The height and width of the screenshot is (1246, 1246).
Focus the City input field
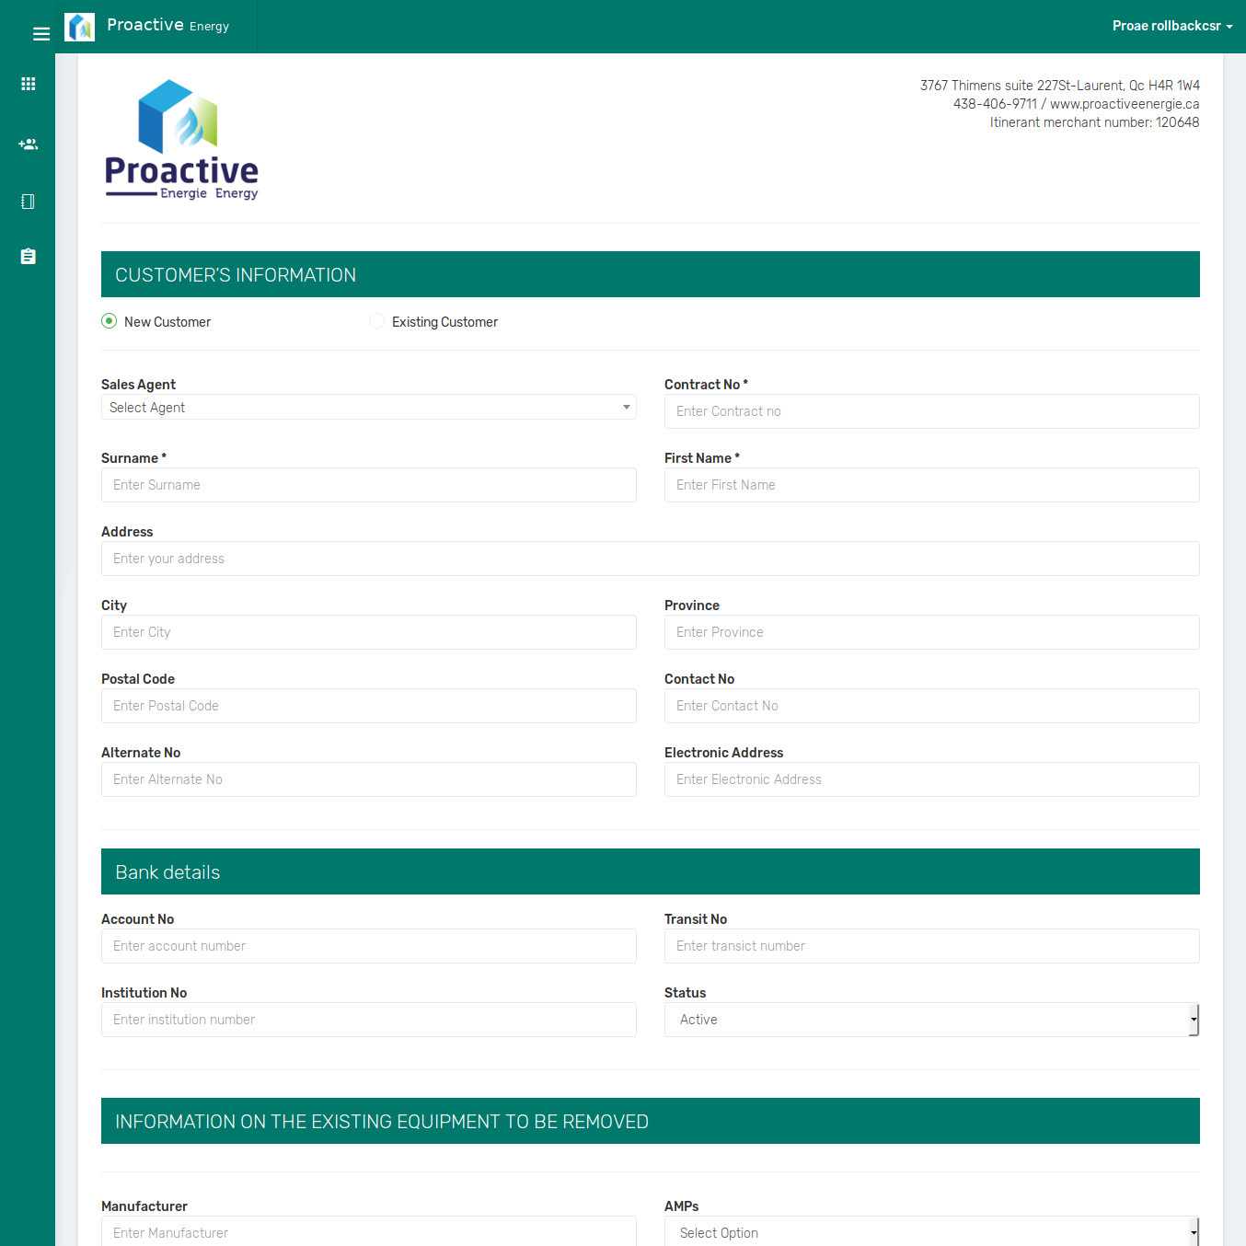tap(369, 632)
